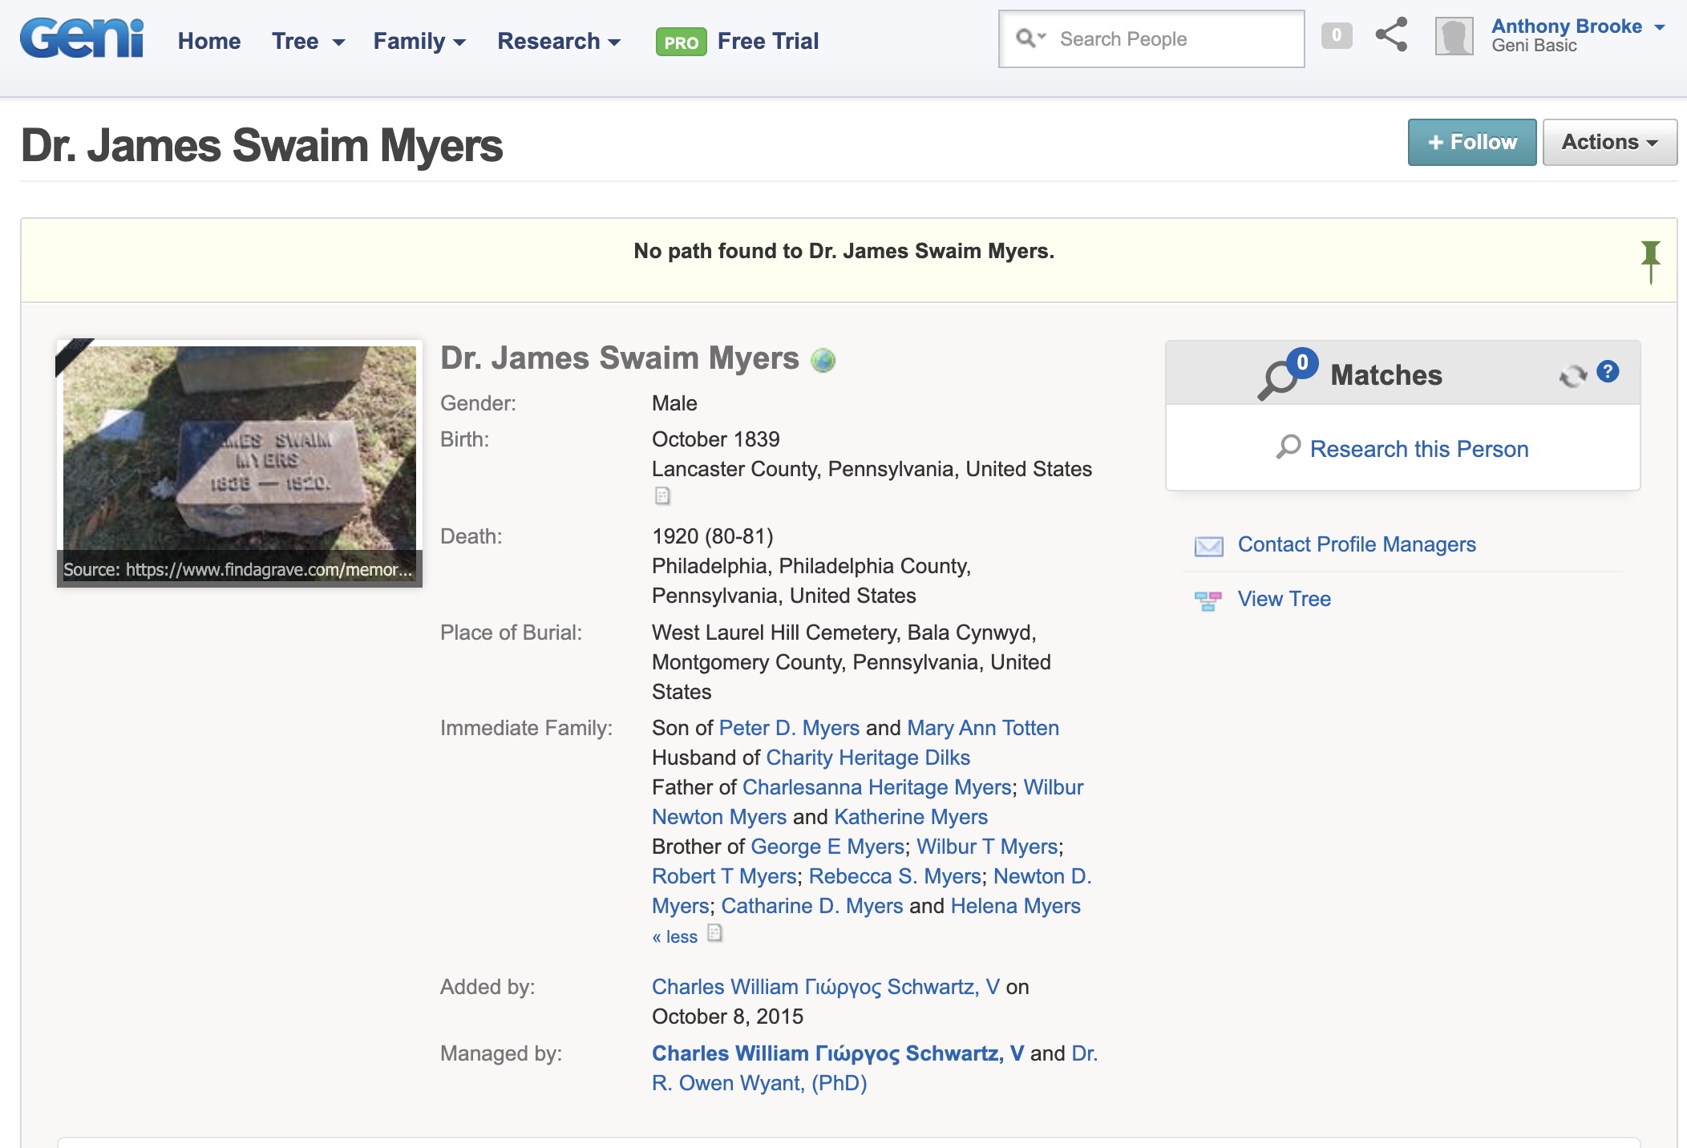This screenshot has width=1687, height=1148.
Task: Open the Actions dropdown
Action: click(x=1608, y=142)
